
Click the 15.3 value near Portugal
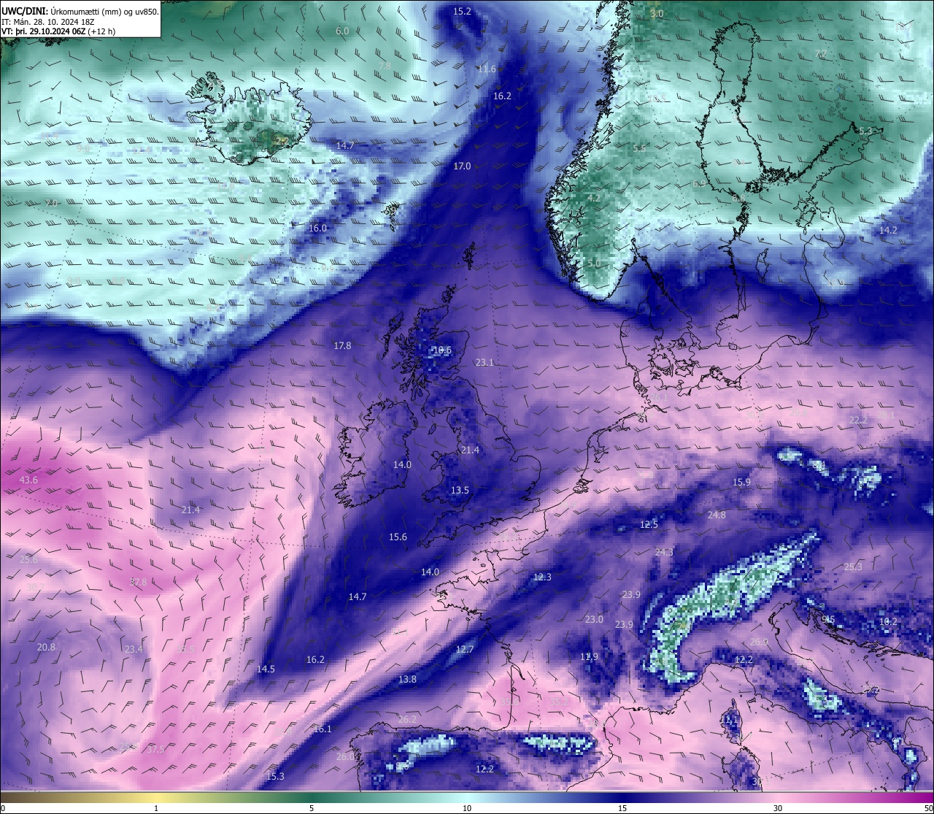[275, 777]
